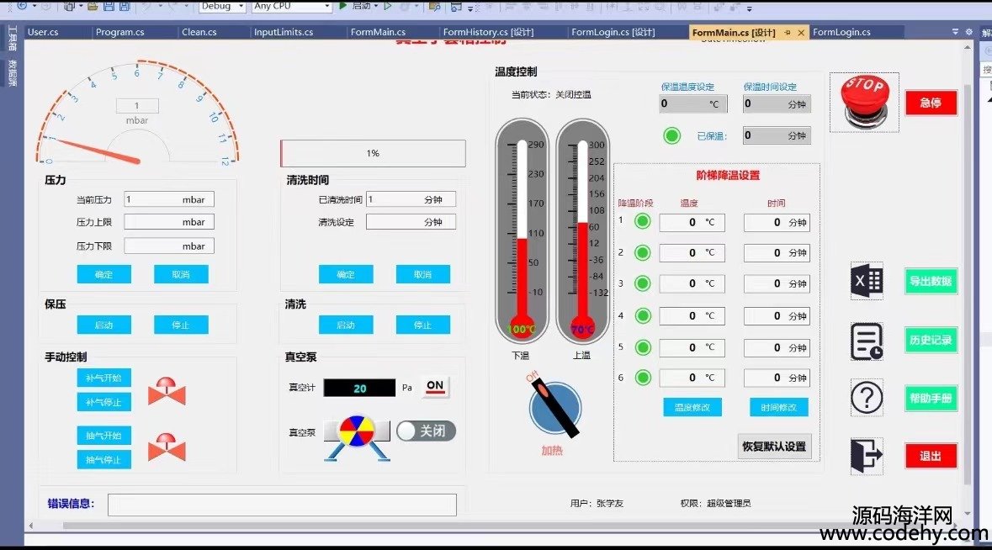This screenshot has width=992, height=550.
Task: Click the pin icon on FormMain.cs [设计] tab
Action: [787, 32]
